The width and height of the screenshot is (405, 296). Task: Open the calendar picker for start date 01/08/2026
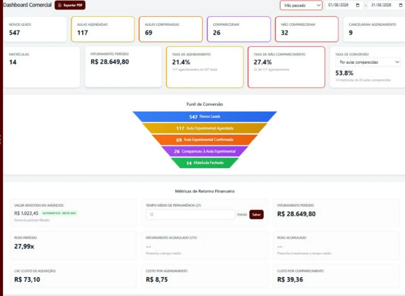click(x=358, y=5)
